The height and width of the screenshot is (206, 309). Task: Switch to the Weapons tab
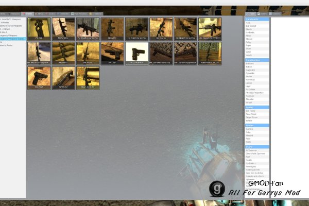[x=14, y=14]
